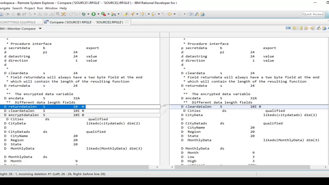
Task: Click left pane scroll-right arrow
Action: (x=157, y=167)
